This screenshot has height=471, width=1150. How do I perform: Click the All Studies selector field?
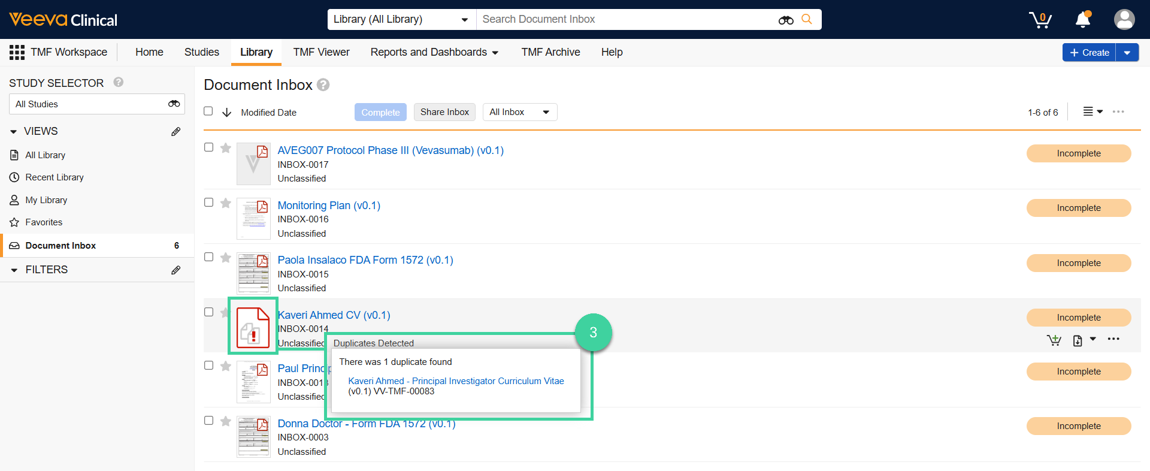point(96,104)
